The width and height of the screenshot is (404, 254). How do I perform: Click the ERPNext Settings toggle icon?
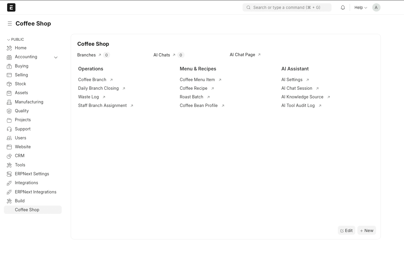pos(9,174)
